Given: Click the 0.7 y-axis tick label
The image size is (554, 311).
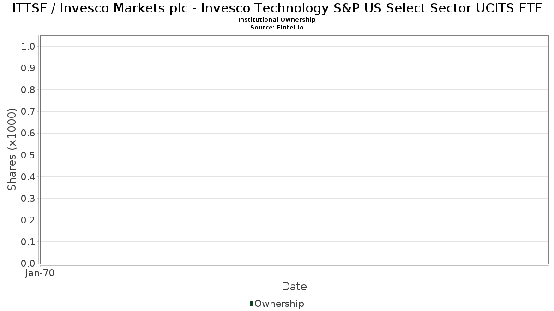Looking at the screenshot, I should (28, 111).
